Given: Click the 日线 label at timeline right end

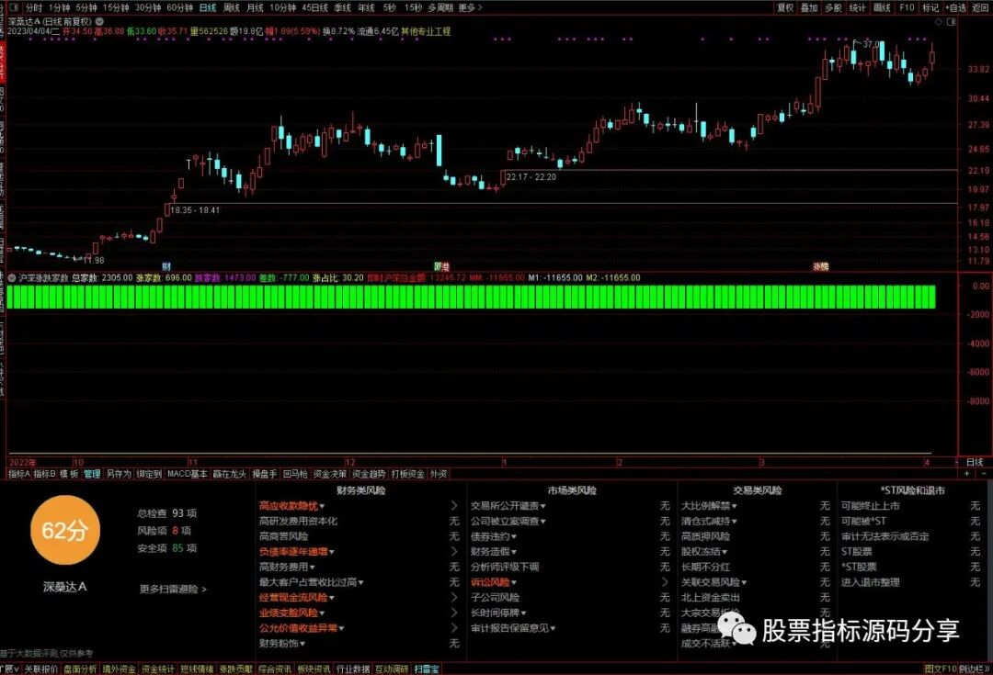Looking at the screenshot, I should tap(975, 463).
